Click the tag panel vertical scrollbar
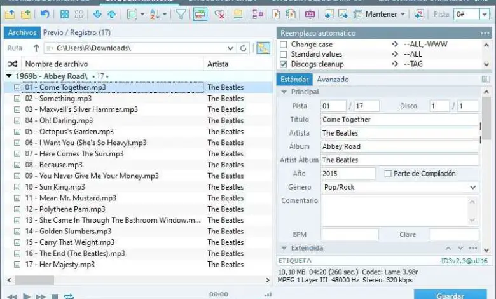 [x=486, y=118]
